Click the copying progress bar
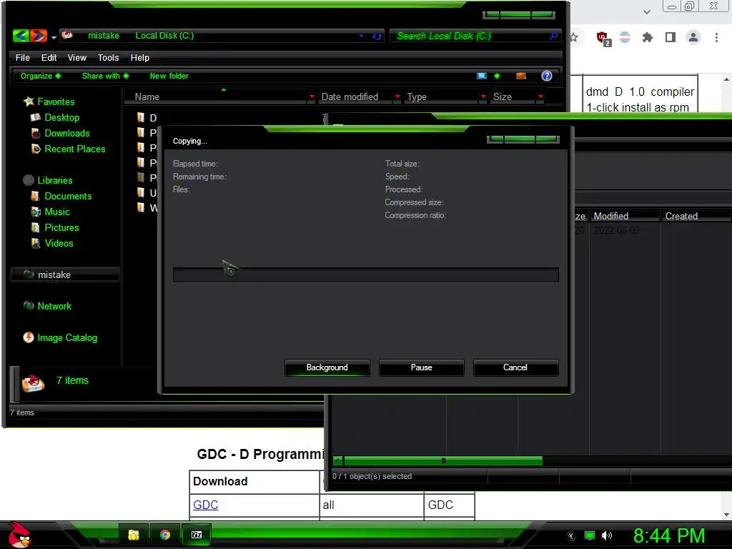732x549 pixels. [365, 275]
